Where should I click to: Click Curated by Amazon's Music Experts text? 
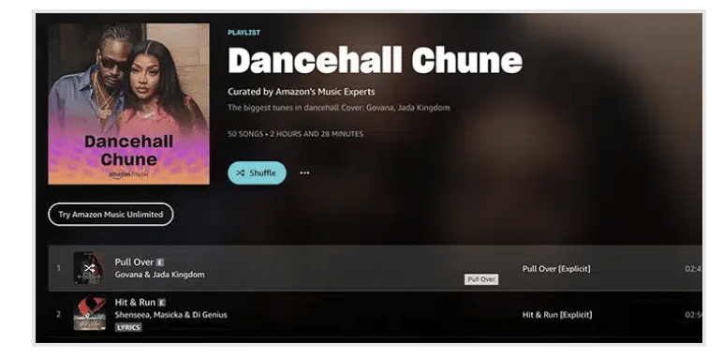302,91
